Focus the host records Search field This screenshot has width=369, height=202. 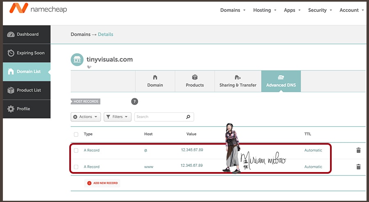click(164, 117)
